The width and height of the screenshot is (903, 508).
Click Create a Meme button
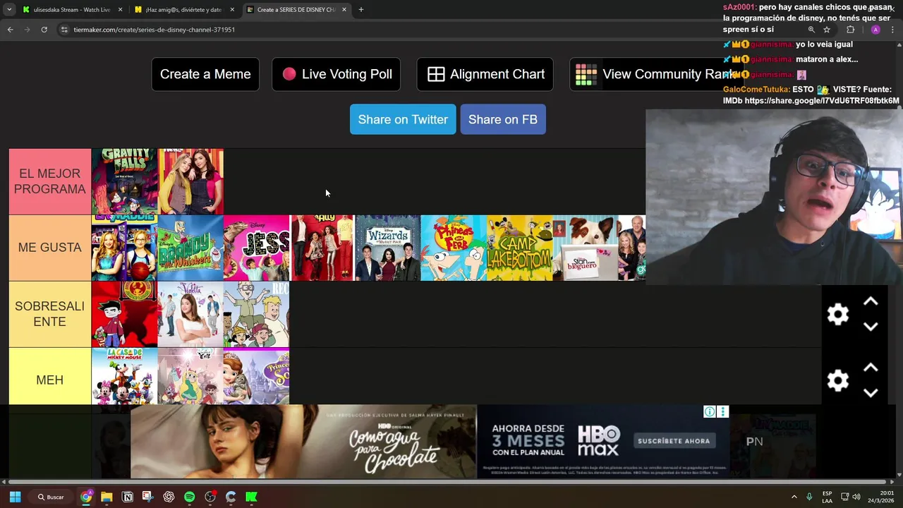click(205, 74)
